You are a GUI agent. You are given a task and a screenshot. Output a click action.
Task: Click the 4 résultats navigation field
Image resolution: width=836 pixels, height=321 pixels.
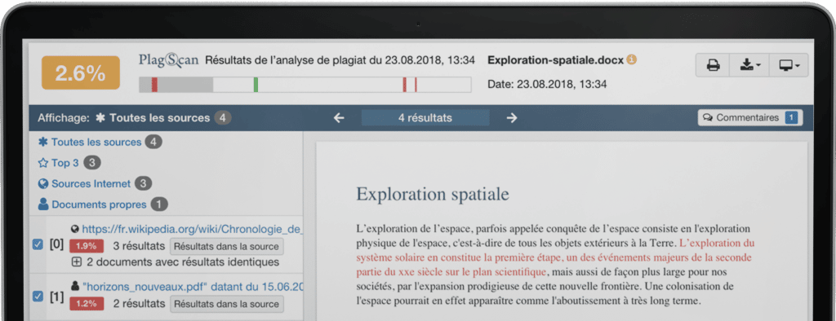pyautogui.click(x=425, y=117)
